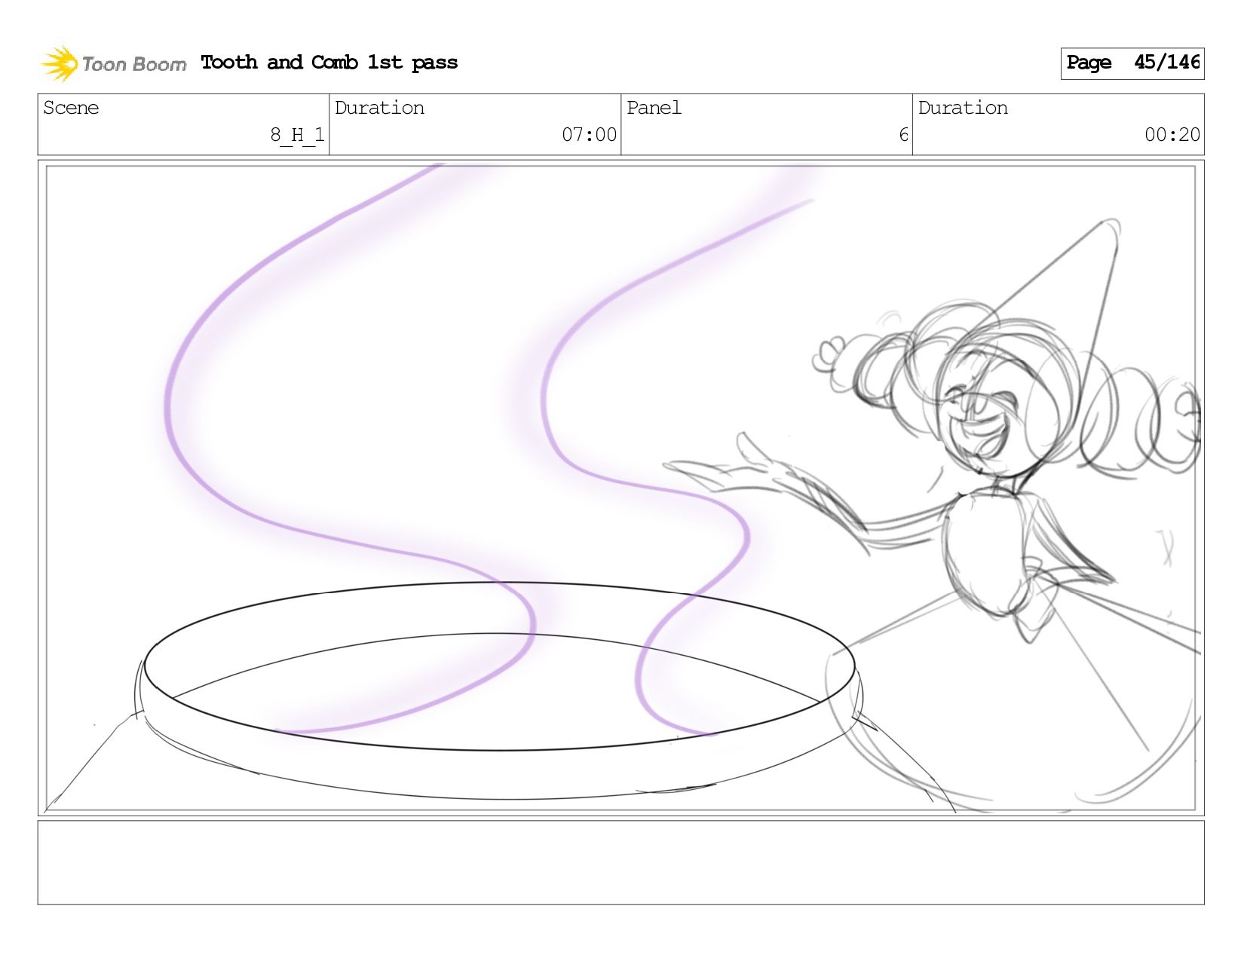Click the storyboard panel drawing
The image size is (1244, 961).
[620, 488]
